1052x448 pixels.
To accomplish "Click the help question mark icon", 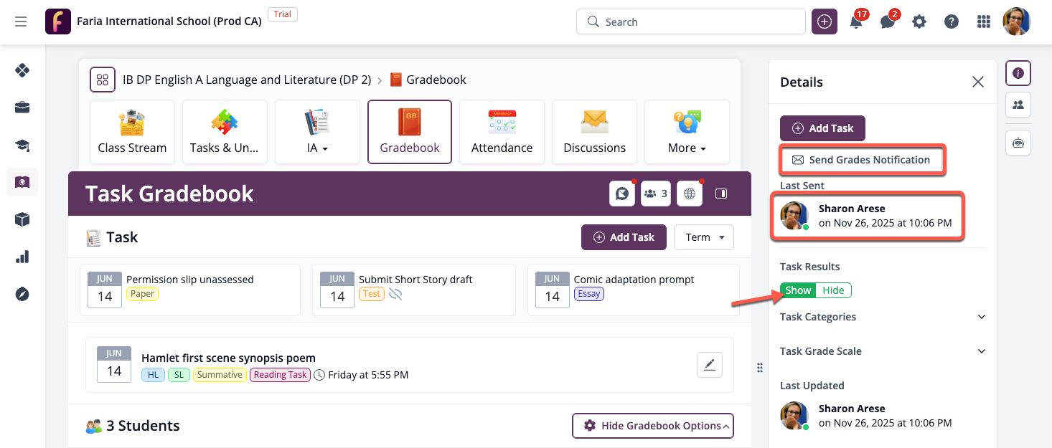I will [952, 22].
